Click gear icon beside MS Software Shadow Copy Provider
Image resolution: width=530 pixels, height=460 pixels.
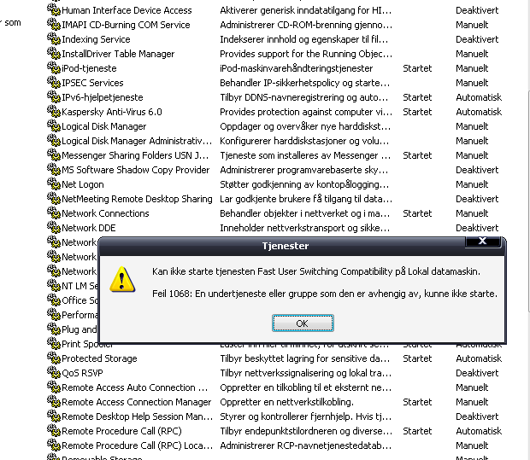pyautogui.click(x=53, y=170)
